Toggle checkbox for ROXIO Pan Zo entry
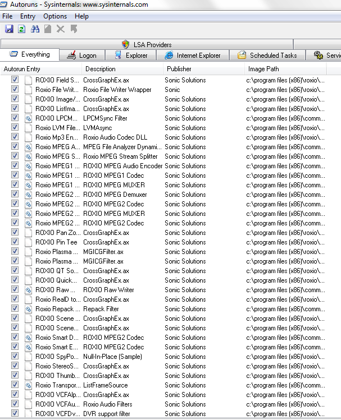The image size is (341, 420). tap(15, 232)
